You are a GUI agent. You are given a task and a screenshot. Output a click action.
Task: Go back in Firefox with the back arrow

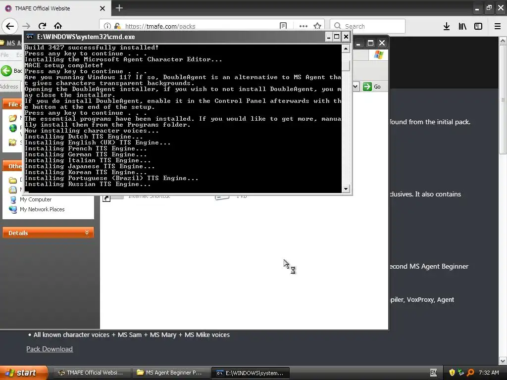[10, 26]
